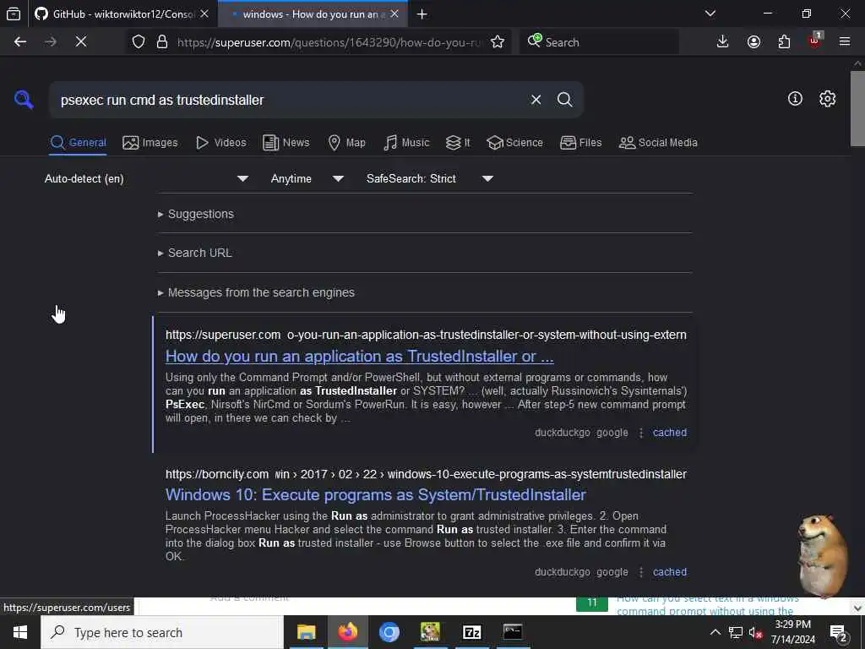865x649 pixels.
Task: Switch to Firefox in taskbar
Action: 347,632
